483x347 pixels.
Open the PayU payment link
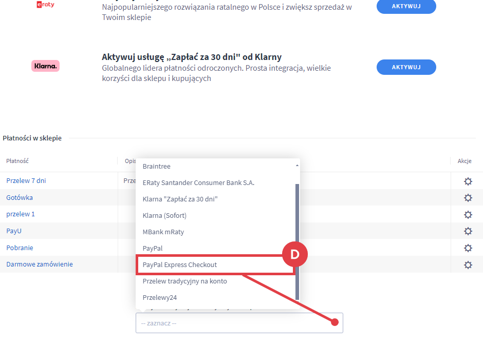point(14,231)
